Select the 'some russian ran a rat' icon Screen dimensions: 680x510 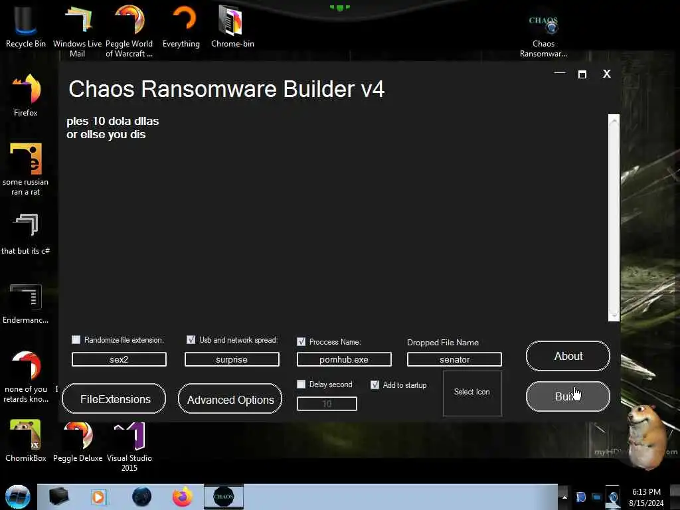pos(26,169)
